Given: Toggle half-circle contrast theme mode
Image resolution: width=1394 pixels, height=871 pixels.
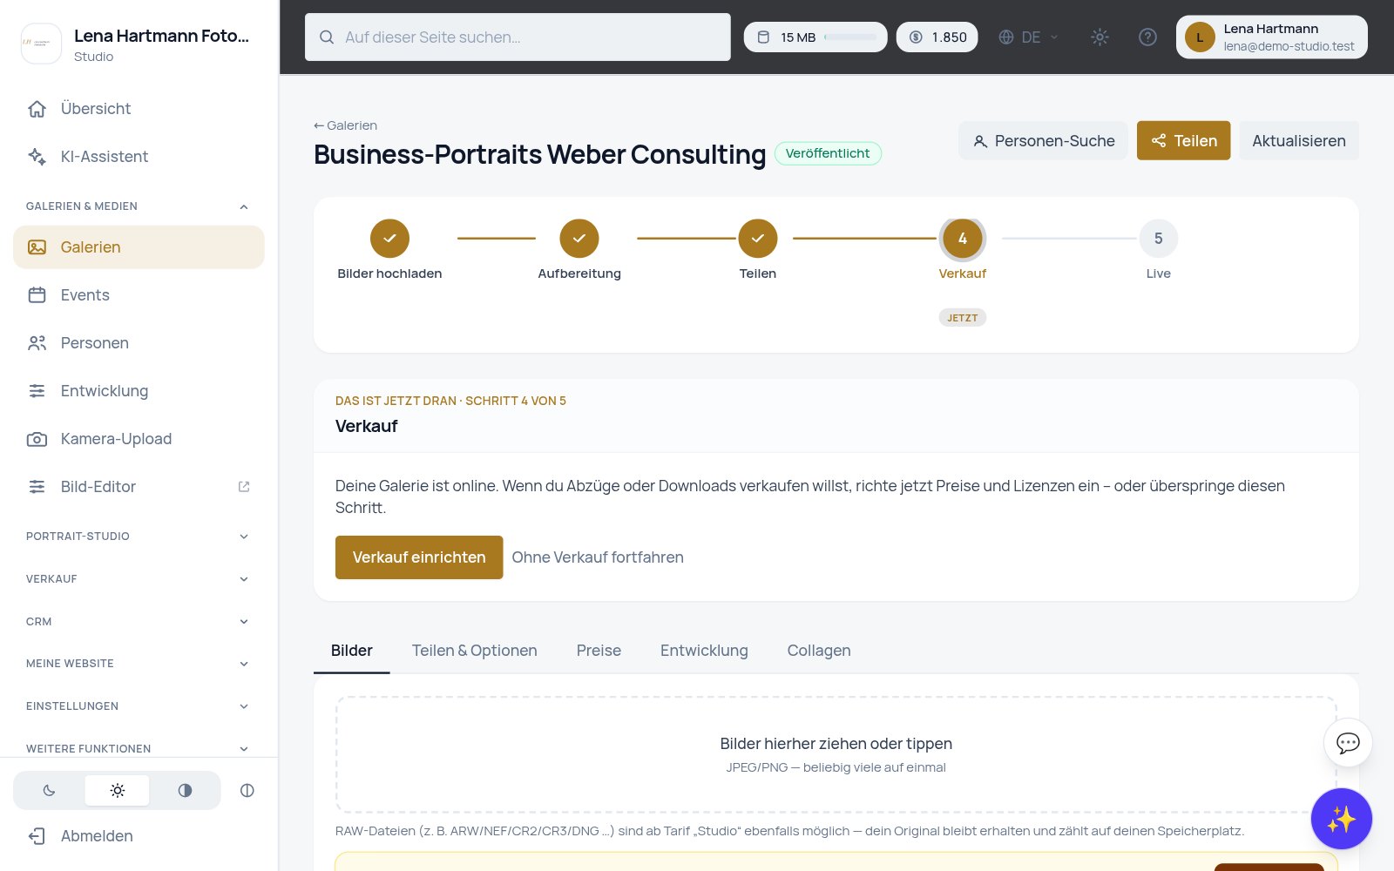Looking at the screenshot, I should [x=185, y=791].
